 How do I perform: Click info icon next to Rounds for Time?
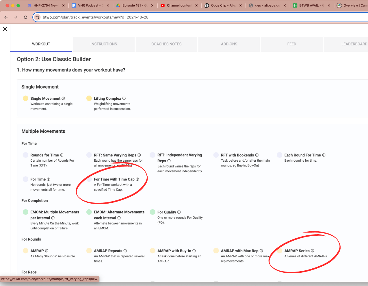[62, 155]
